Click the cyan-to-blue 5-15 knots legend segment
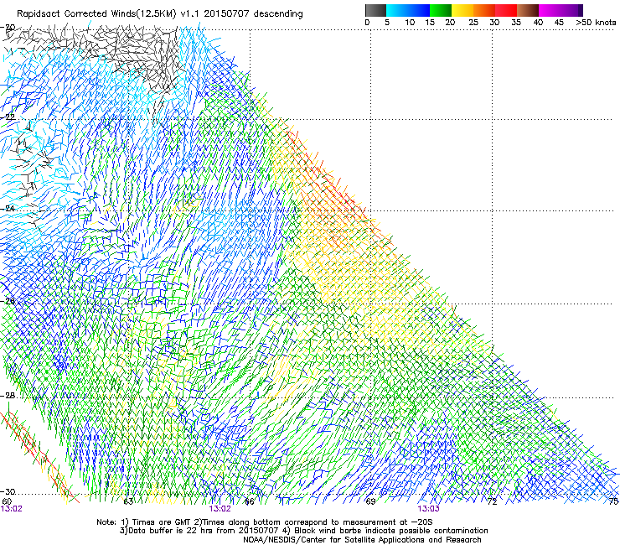Image resolution: width=620 pixels, height=545 pixels. [x=408, y=10]
